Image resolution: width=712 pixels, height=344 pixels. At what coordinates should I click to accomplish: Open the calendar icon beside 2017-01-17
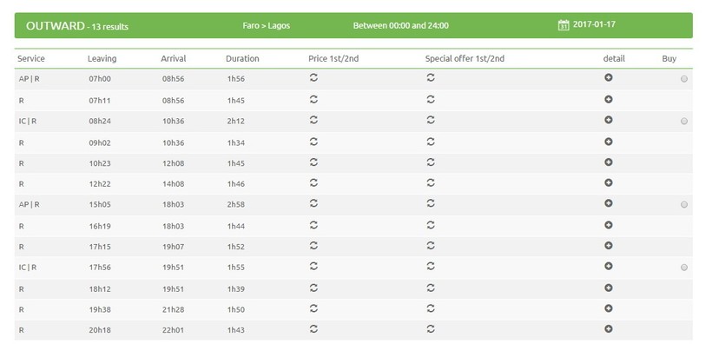coord(563,25)
